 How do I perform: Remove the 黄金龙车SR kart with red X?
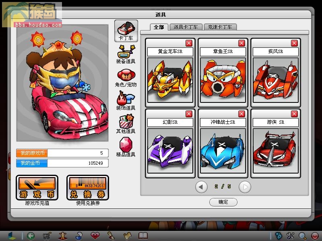click(x=189, y=43)
